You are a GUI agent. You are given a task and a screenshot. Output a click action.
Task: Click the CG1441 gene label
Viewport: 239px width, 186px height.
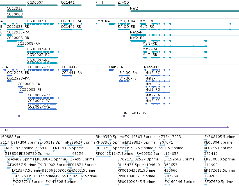click(68, 3)
